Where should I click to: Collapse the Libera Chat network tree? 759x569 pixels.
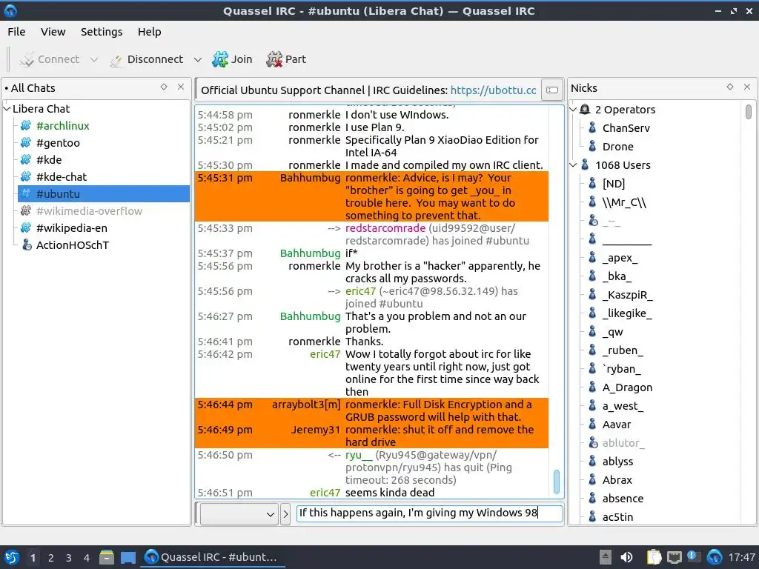[7, 108]
